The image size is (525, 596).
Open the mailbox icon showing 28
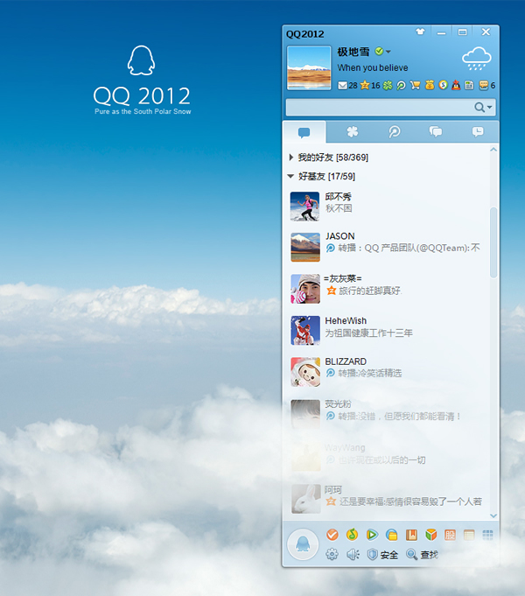click(342, 86)
